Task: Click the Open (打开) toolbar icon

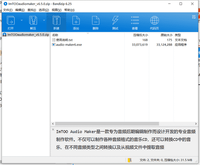Action: point(11,20)
